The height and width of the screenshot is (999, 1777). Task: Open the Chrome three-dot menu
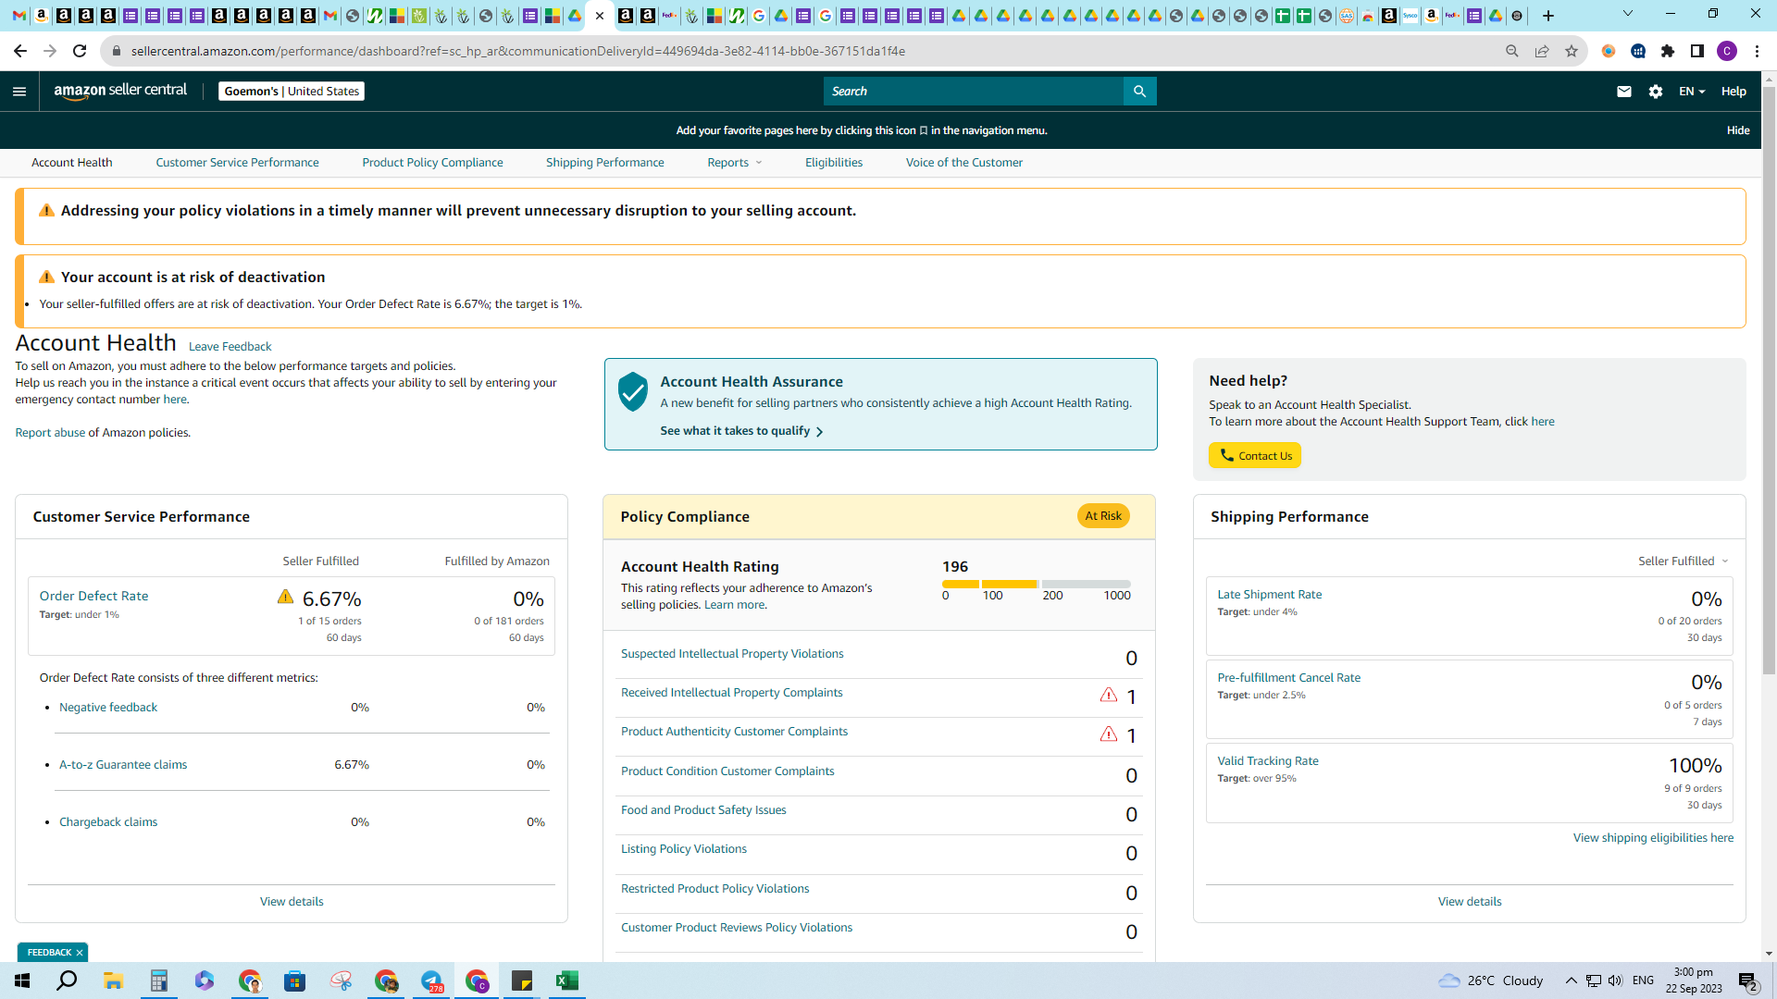pyautogui.click(x=1756, y=51)
